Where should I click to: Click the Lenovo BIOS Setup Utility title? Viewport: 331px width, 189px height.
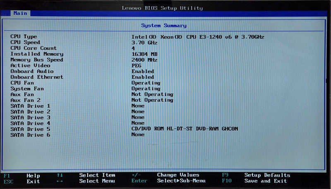162,8
